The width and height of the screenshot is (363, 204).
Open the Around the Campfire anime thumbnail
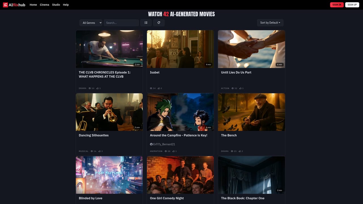click(180, 112)
